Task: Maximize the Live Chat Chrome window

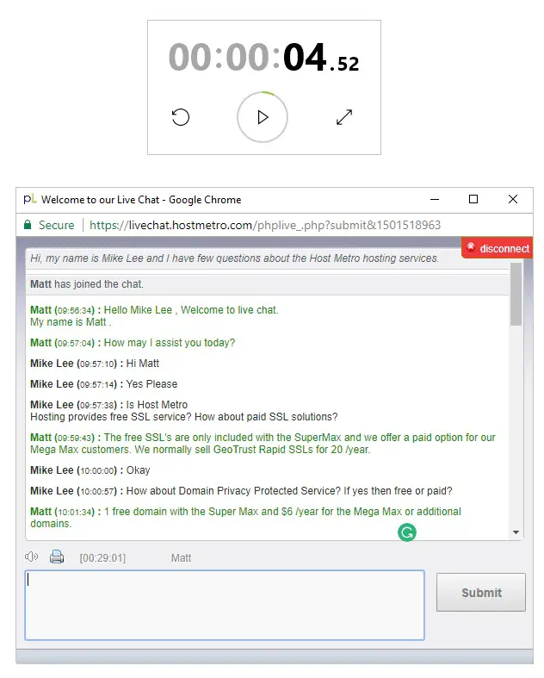Action: click(473, 199)
